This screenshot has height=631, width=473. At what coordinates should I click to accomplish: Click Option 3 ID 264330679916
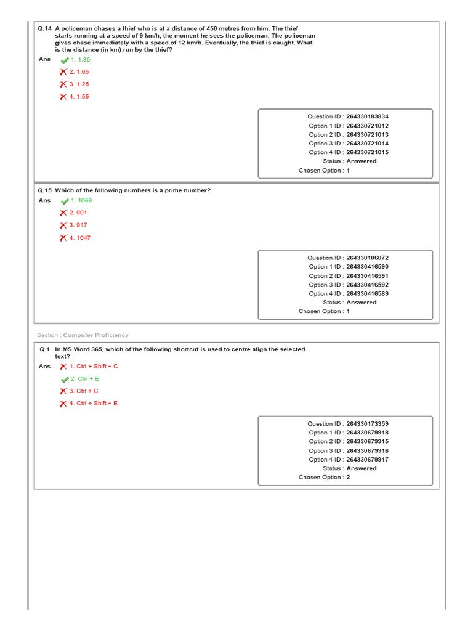[349, 450]
